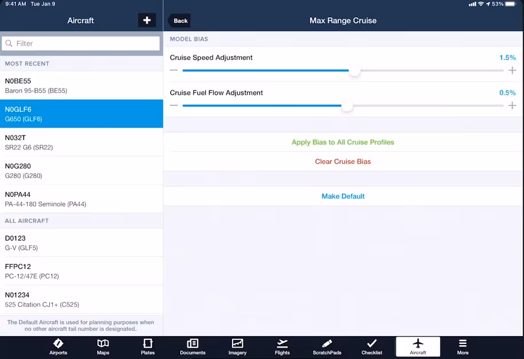This screenshot has width=524, height=359.
Task: Open the Maps tab icon
Action: pos(103,343)
